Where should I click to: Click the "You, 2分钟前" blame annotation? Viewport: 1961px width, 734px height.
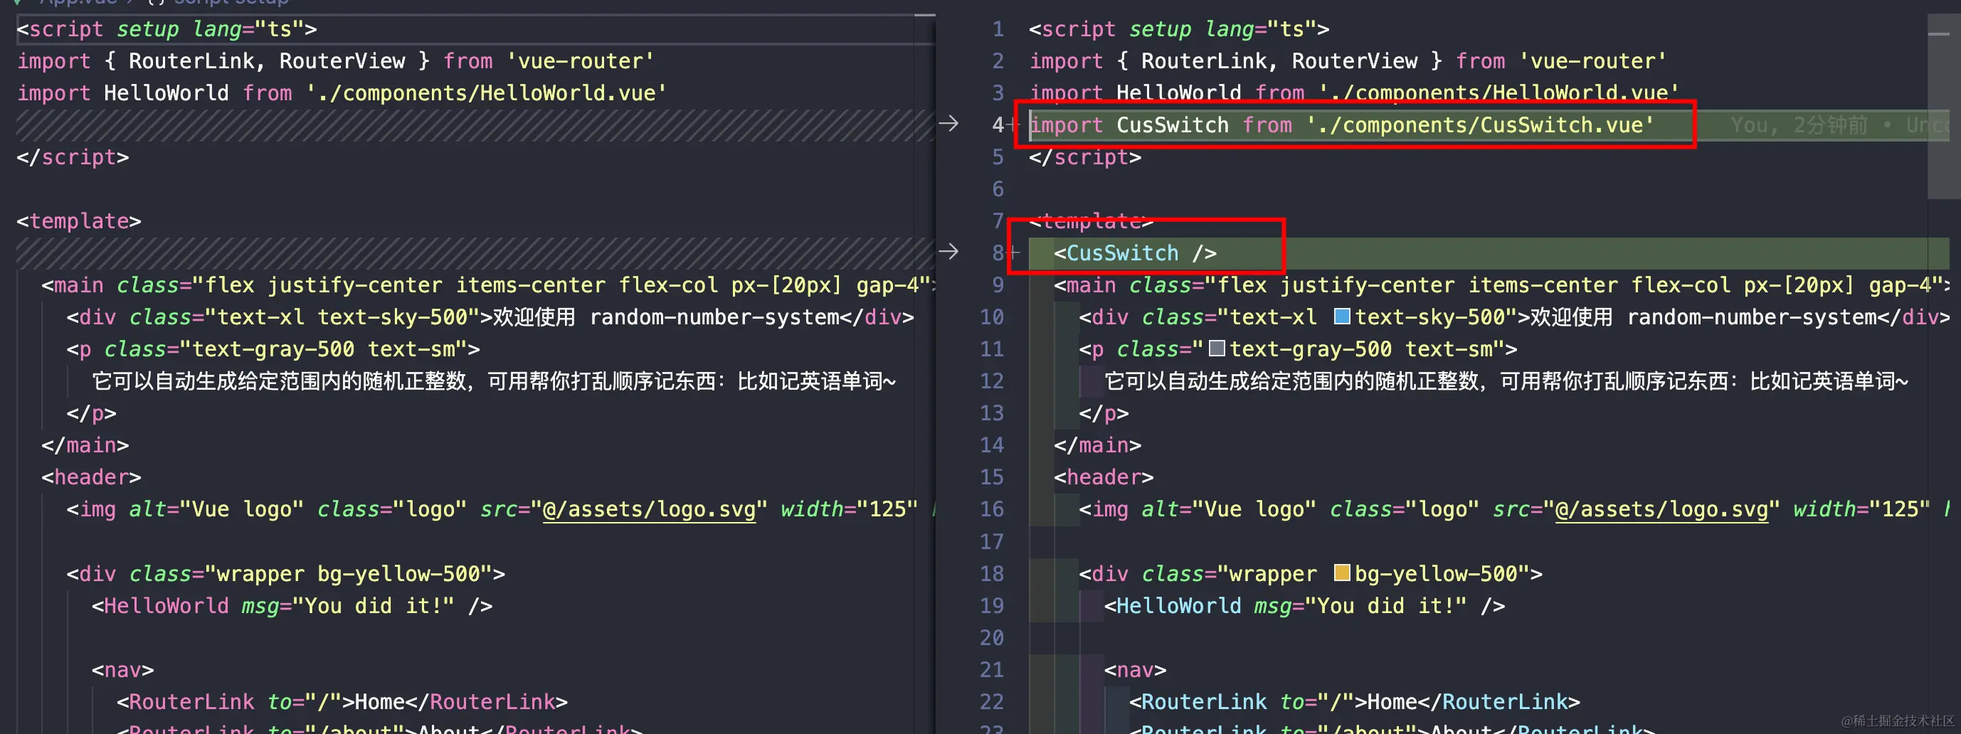click(1797, 124)
